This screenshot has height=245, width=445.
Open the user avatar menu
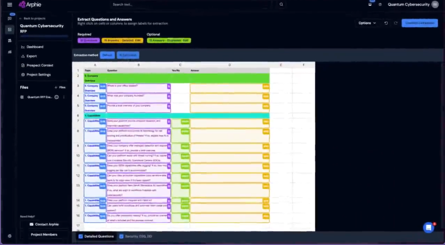pos(435,5)
